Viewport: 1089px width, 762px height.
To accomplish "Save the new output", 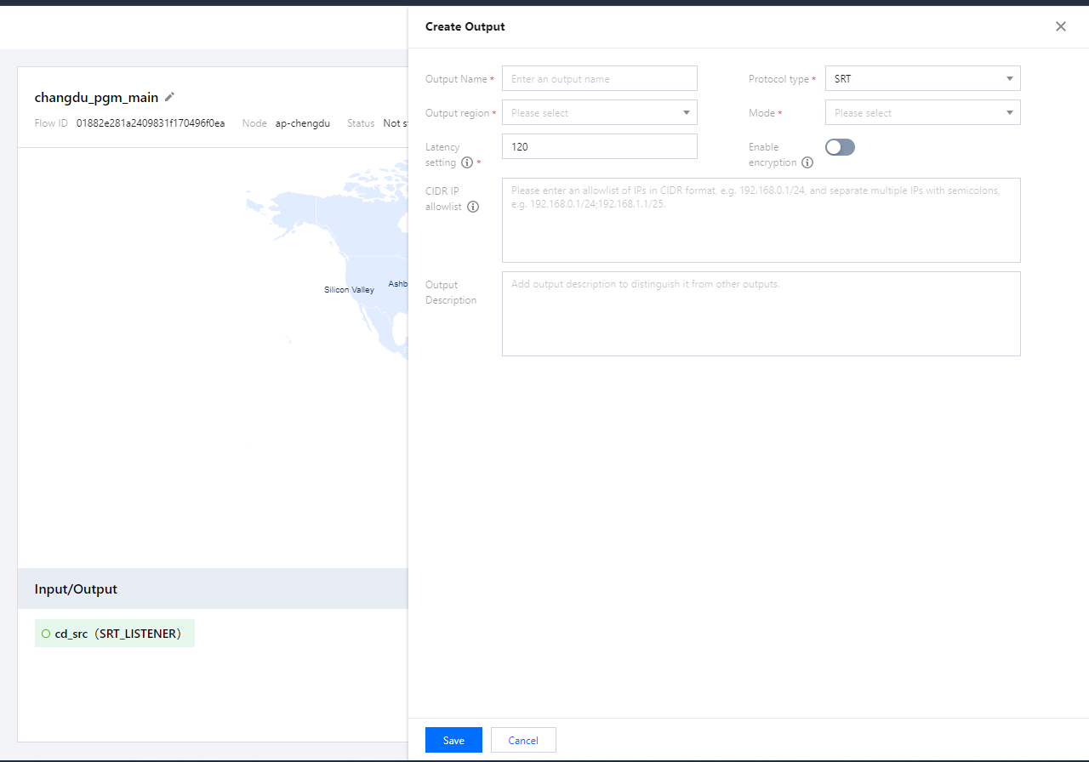I will click(x=453, y=740).
